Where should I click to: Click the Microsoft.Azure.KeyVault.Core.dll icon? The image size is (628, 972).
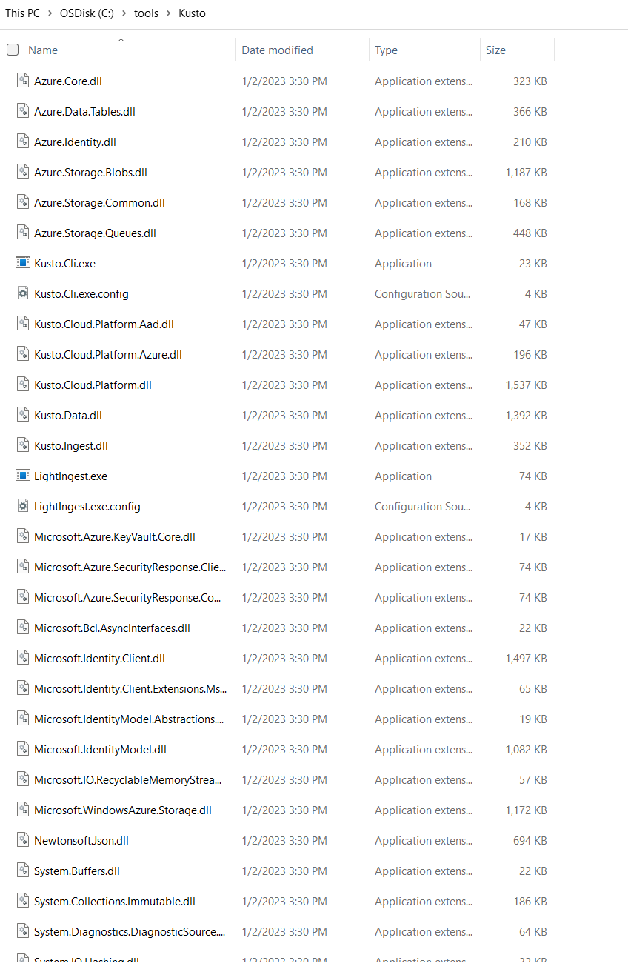[22, 536]
